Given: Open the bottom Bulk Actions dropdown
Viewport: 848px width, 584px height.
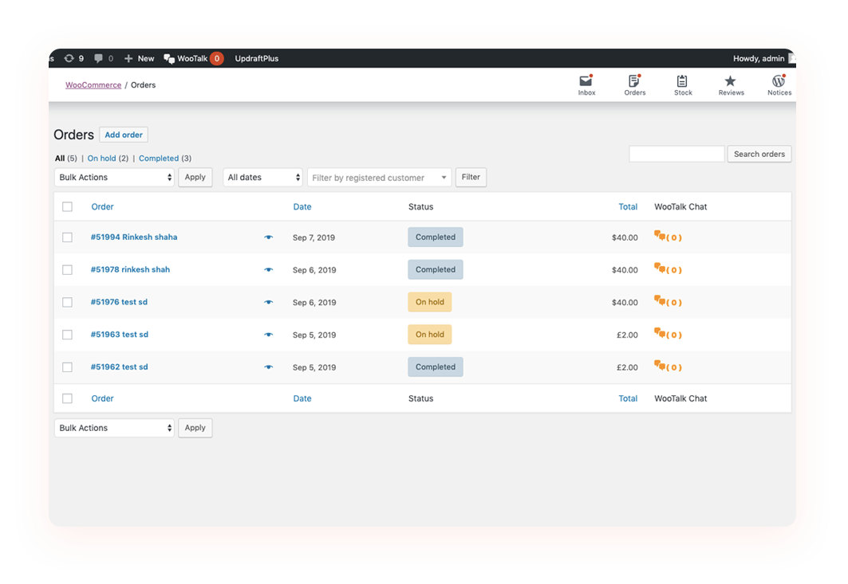Looking at the screenshot, I should 114,428.
